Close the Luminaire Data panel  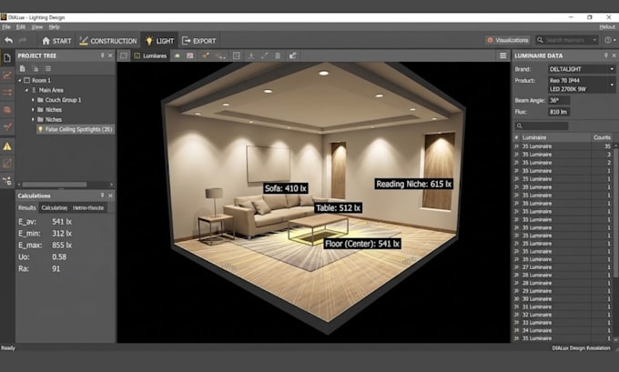point(614,55)
